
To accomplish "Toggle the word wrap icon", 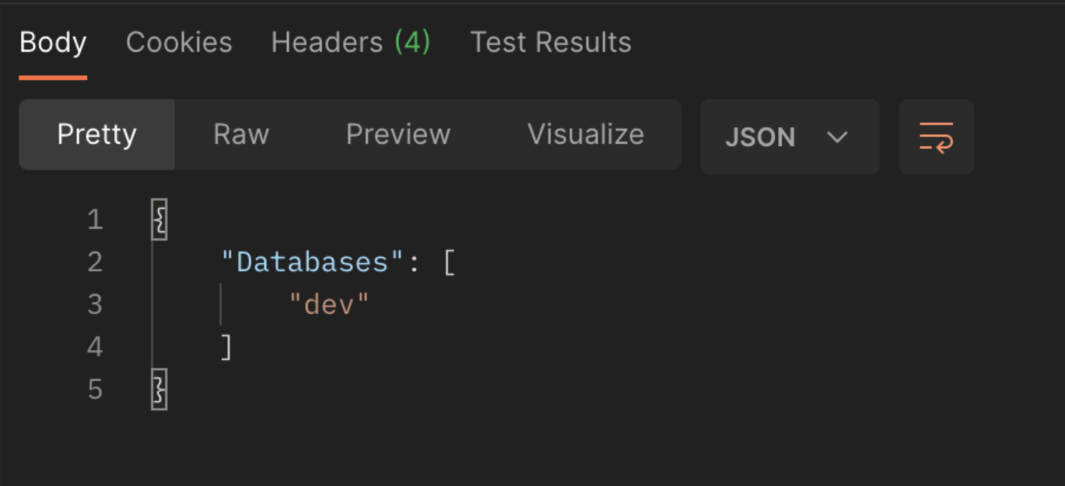I will 936,137.
